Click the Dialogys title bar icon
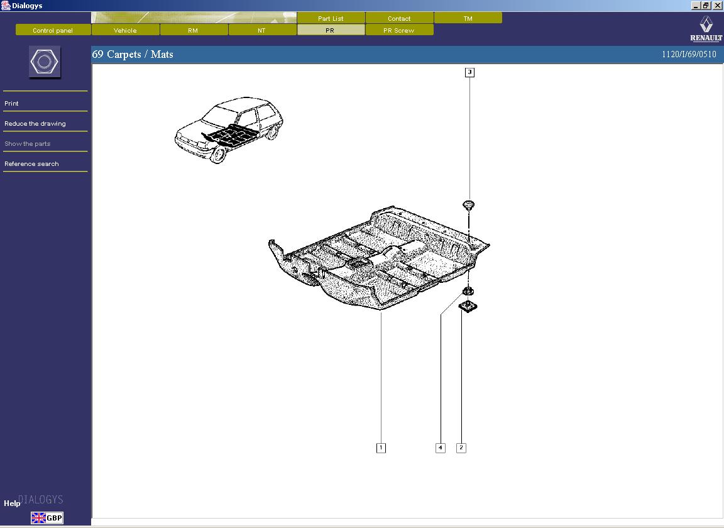 [x=6, y=6]
